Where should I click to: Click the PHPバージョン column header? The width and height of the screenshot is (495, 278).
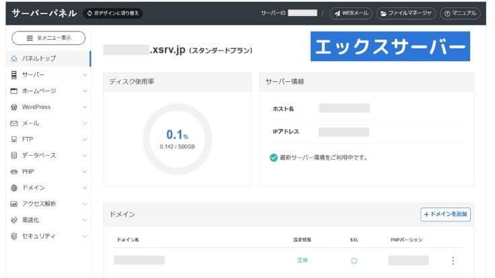pos(406,240)
